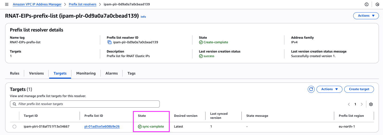This screenshot has height=135, width=383.
Task: Open Prefix list resolvers breadcrumb link
Action: (x=82, y=4)
